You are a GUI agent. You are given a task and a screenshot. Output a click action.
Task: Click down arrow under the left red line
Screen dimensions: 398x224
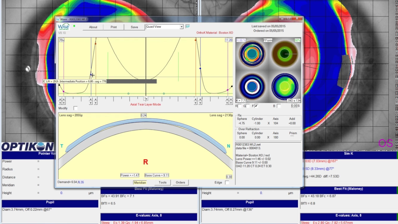(95, 103)
